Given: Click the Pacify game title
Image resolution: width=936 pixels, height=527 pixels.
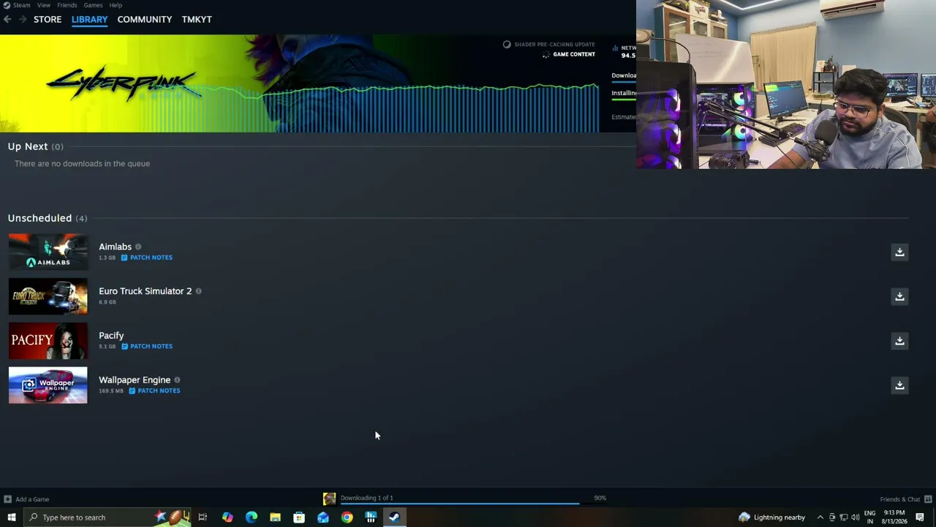Looking at the screenshot, I should click(x=111, y=335).
